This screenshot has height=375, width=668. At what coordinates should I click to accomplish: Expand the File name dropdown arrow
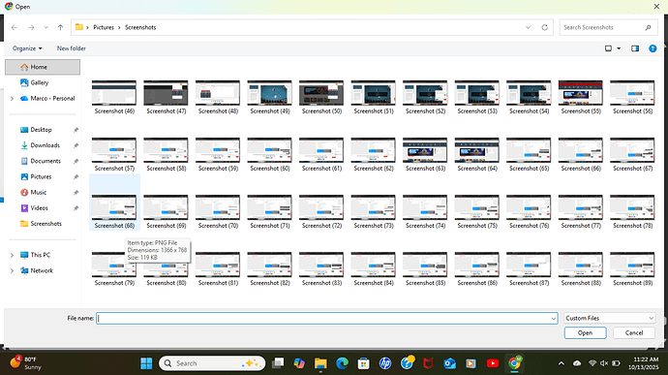point(553,318)
